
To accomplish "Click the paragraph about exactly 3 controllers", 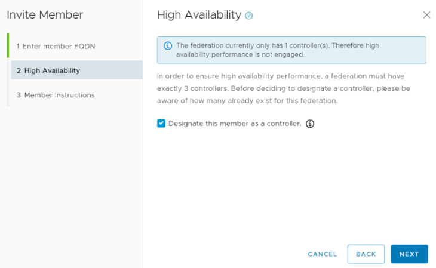I will [283, 88].
